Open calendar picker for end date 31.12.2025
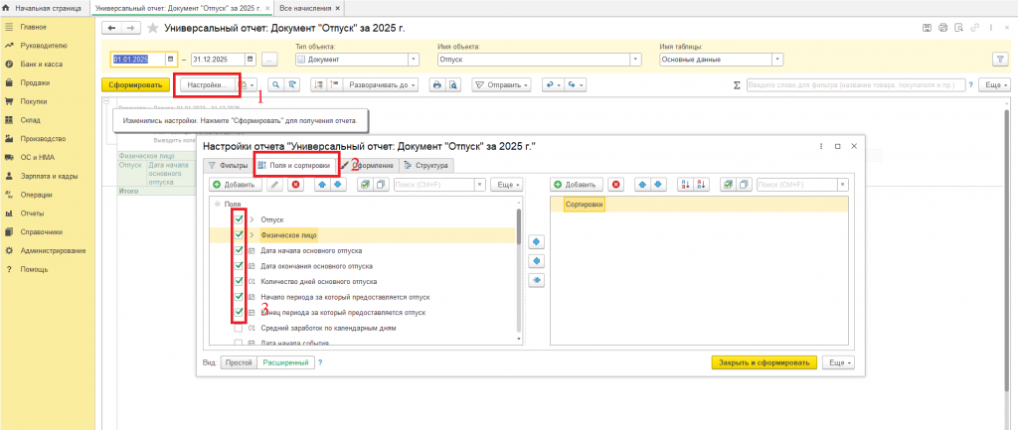The width and height of the screenshot is (1018, 430). click(251, 59)
